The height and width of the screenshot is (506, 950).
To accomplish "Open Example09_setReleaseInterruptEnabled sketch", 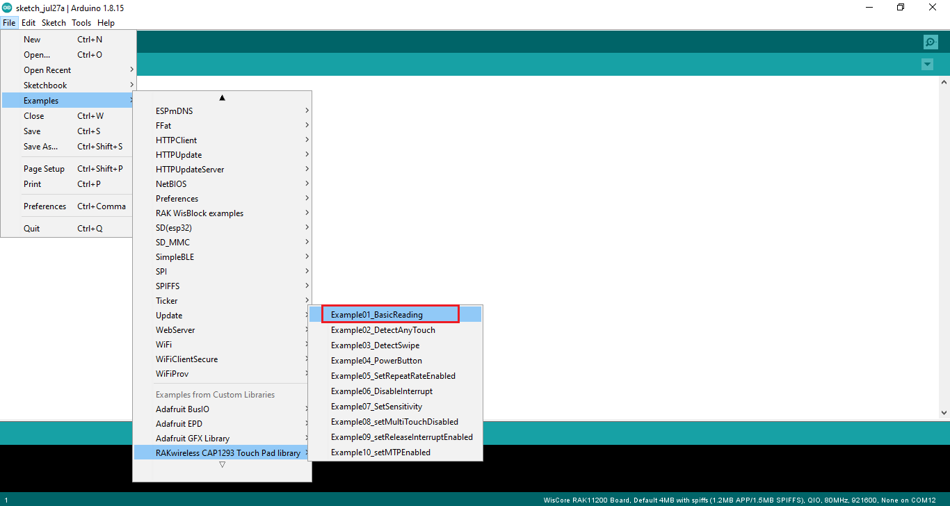I will coord(395,437).
